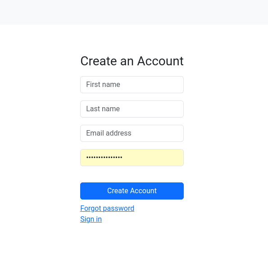Open the Forgot password link
Screen dimensions: 268x268
(x=107, y=209)
